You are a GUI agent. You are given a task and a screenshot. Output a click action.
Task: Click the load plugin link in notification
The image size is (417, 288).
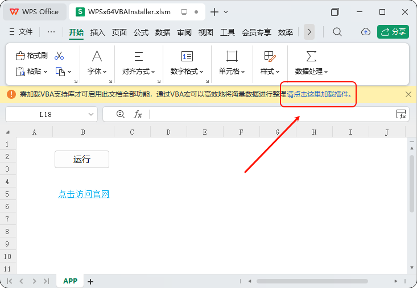319,94
